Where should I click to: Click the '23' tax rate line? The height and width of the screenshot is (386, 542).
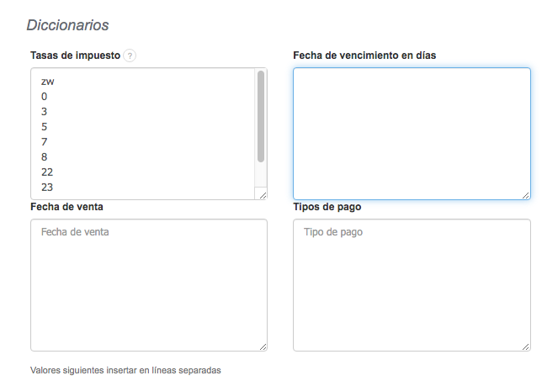pyautogui.click(x=47, y=188)
